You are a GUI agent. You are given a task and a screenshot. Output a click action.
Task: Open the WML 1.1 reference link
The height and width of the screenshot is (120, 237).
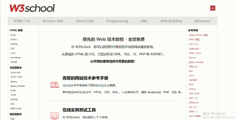[x=193, y=111]
